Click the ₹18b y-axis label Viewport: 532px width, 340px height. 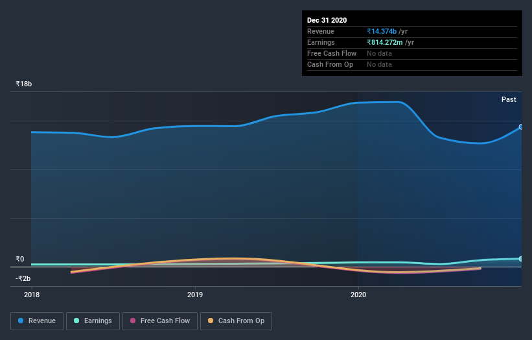(x=24, y=84)
